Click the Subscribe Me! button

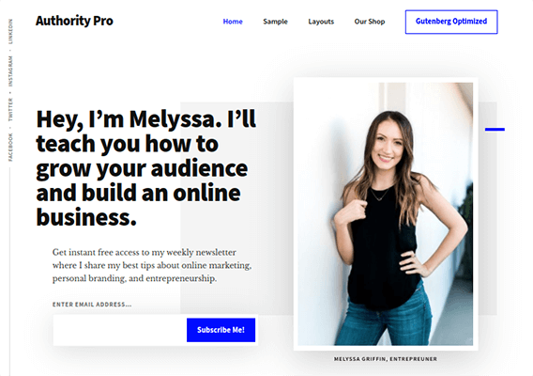pos(221,330)
